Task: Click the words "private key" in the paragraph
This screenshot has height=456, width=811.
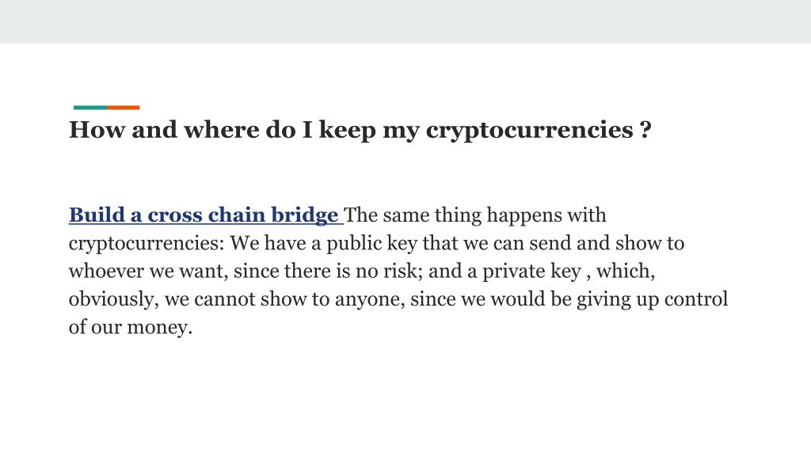Action: point(531,272)
